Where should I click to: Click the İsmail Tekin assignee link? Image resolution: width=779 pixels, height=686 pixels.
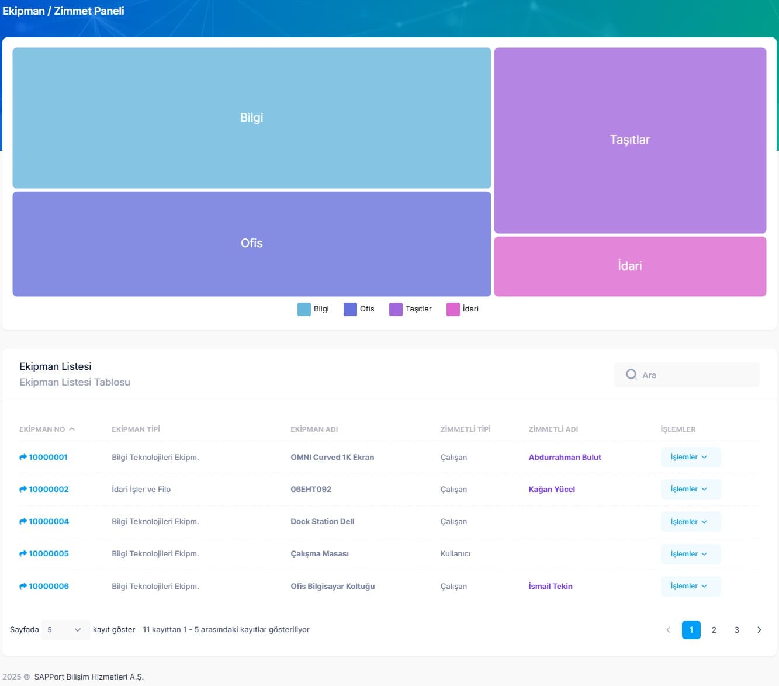550,586
